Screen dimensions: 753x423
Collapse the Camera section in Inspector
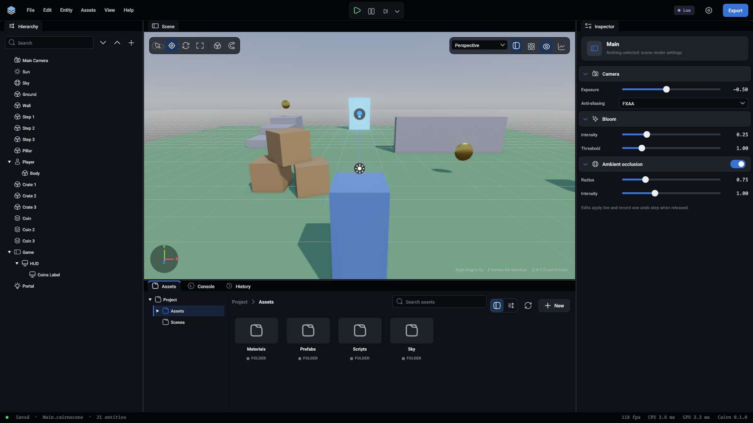(x=585, y=74)
